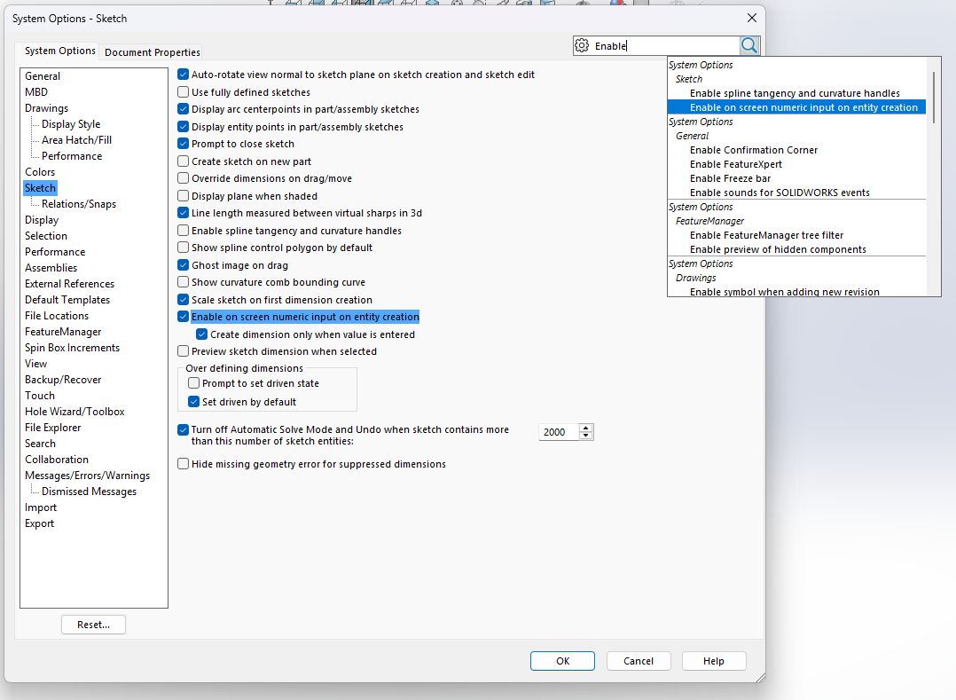Click the gear icon in search box
Screen dimensions: 956x700
pos(582,46)
